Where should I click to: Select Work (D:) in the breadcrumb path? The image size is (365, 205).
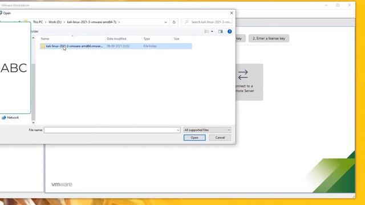(x=55, y=22)
